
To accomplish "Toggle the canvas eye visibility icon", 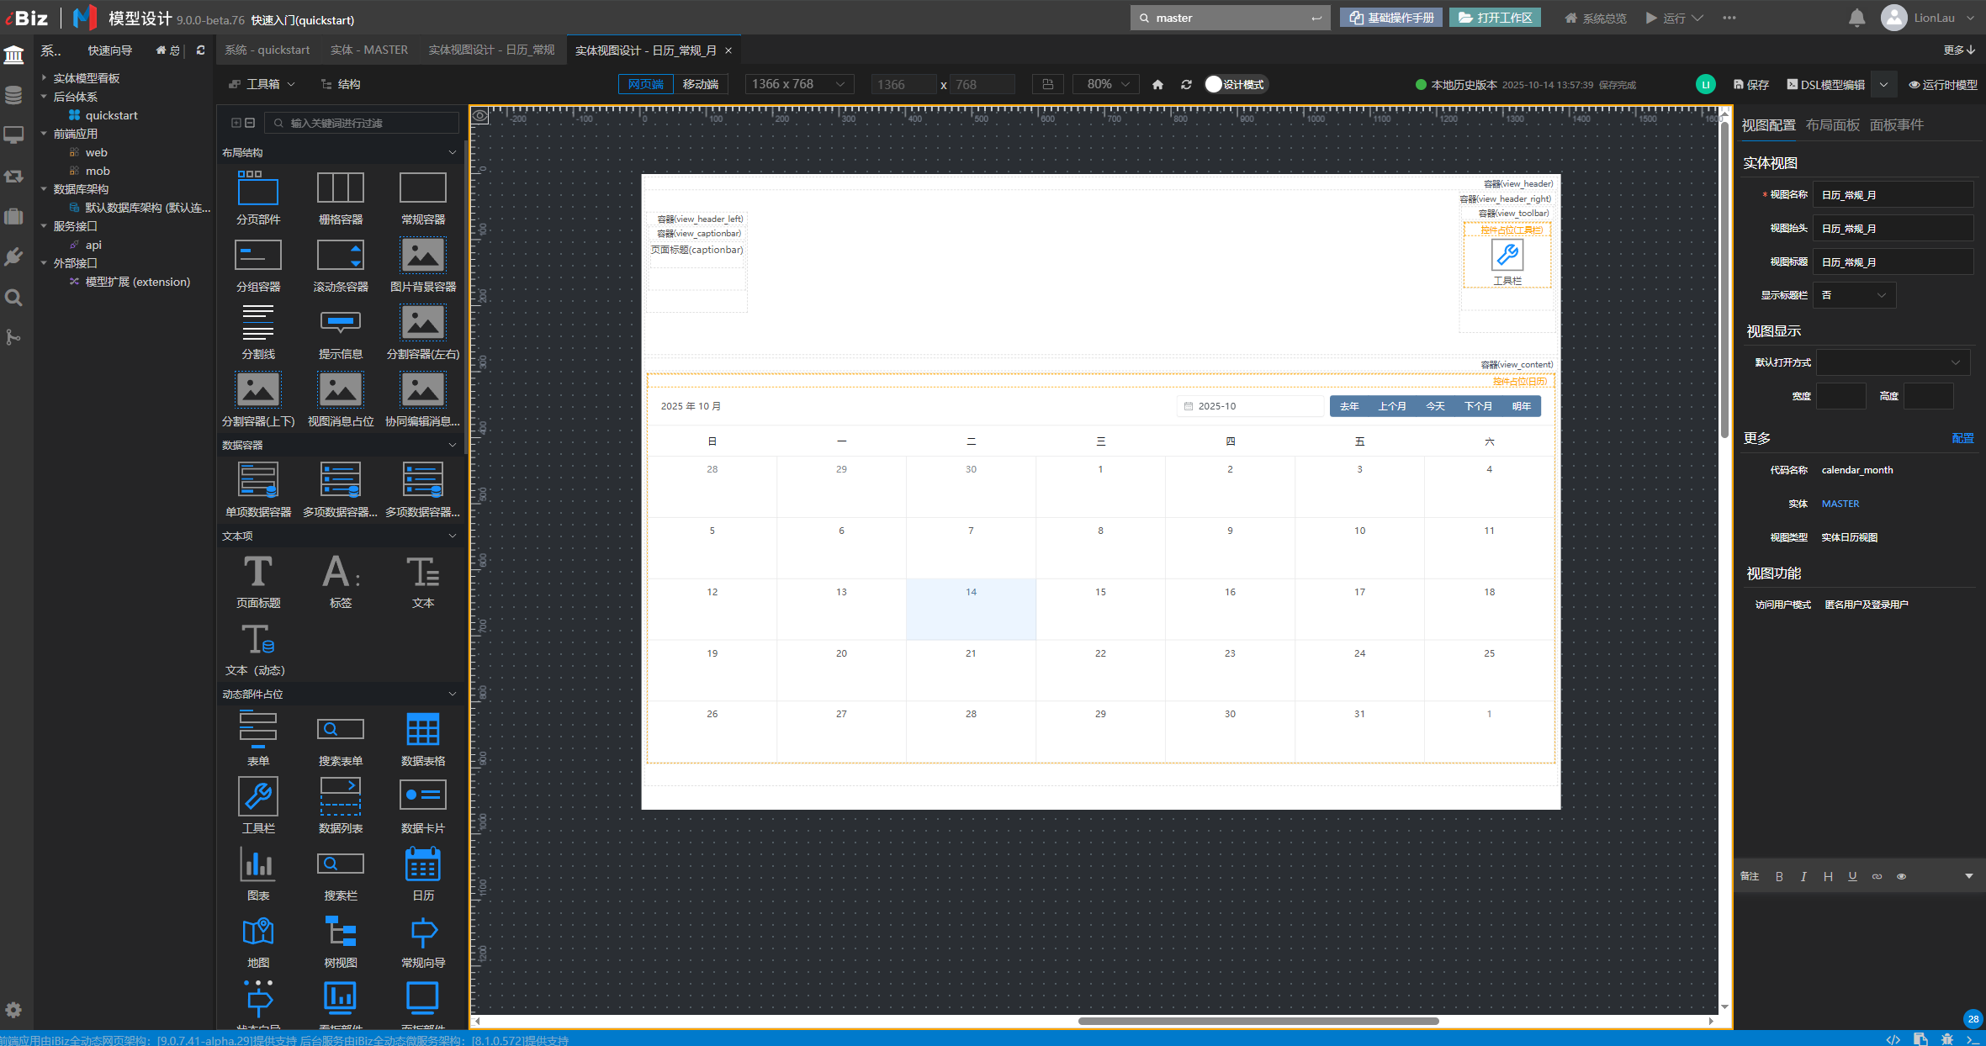I will click(x=479, y=116).
